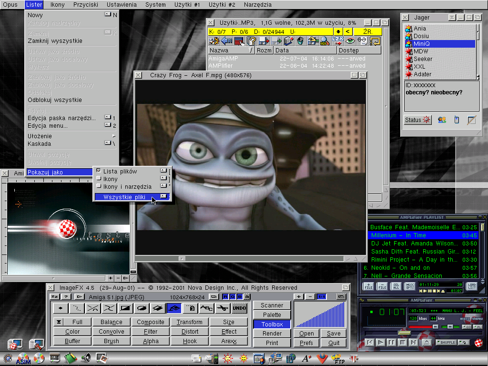Click the Render button in ImageFX

point(272,334)
